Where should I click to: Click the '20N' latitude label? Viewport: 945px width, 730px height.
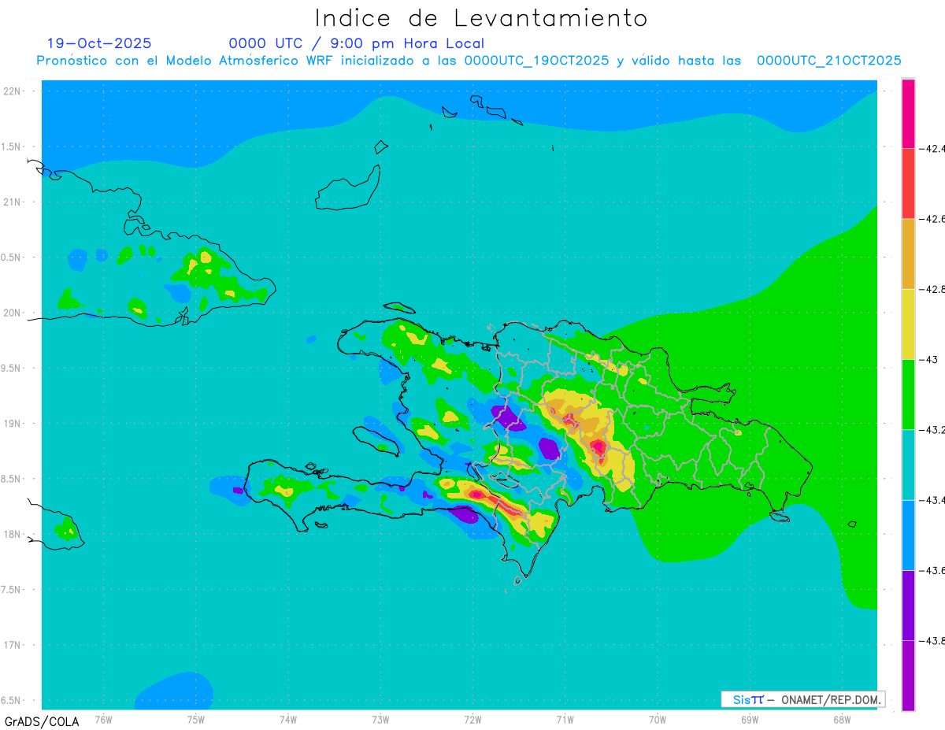pos(12,313)
